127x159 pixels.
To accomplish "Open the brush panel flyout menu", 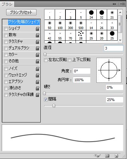I will [122, 4].
